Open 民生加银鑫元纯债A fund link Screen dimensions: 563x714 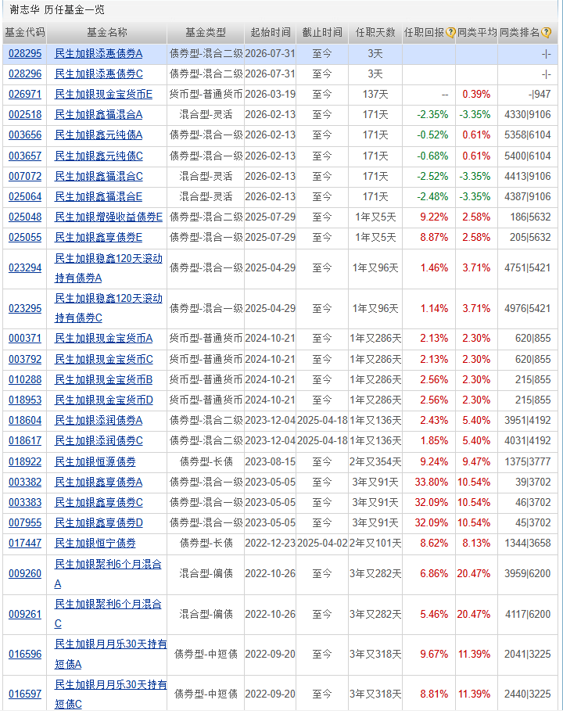[x=99, y=135]
